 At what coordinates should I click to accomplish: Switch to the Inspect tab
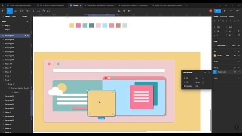(231, 16)
